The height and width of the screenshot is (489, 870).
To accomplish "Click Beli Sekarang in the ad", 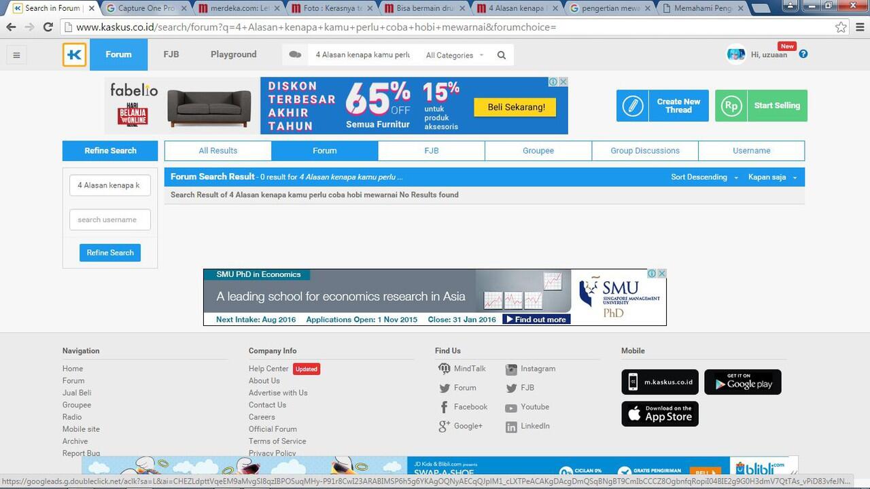I will (516, 107).
